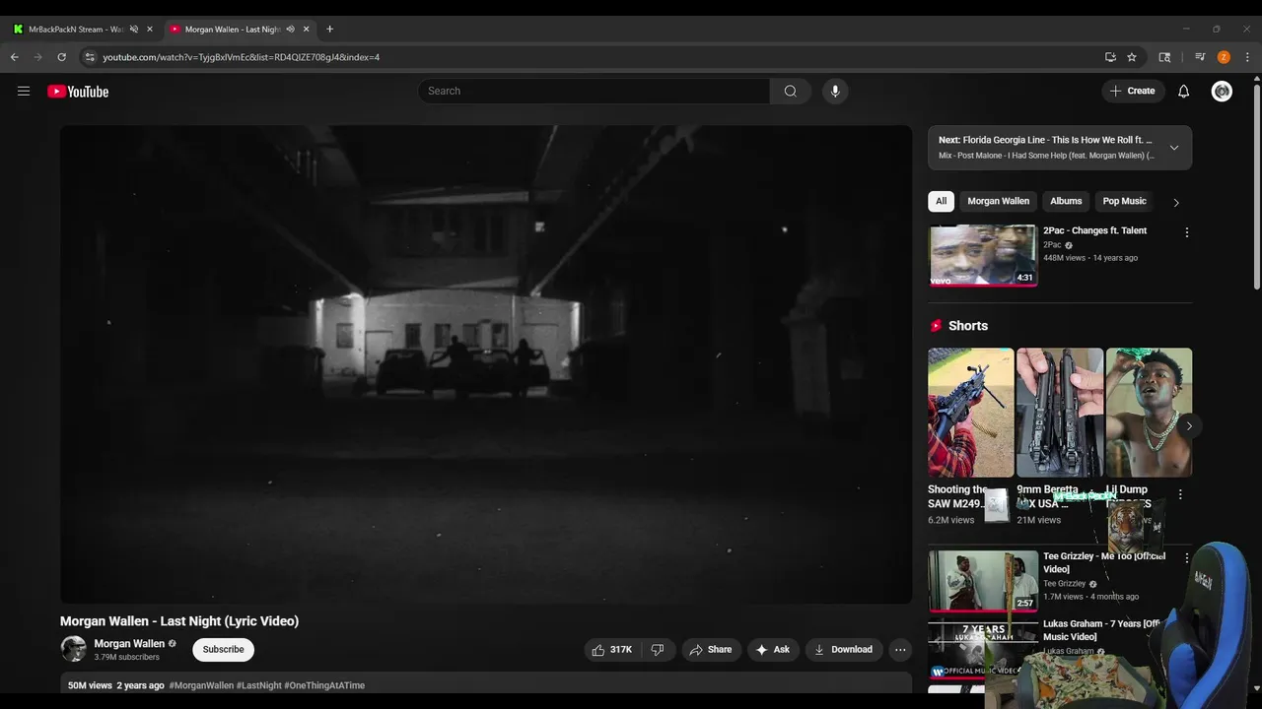
Task: Open the Morgan Wallen channel name link
Action: point(129,643)
